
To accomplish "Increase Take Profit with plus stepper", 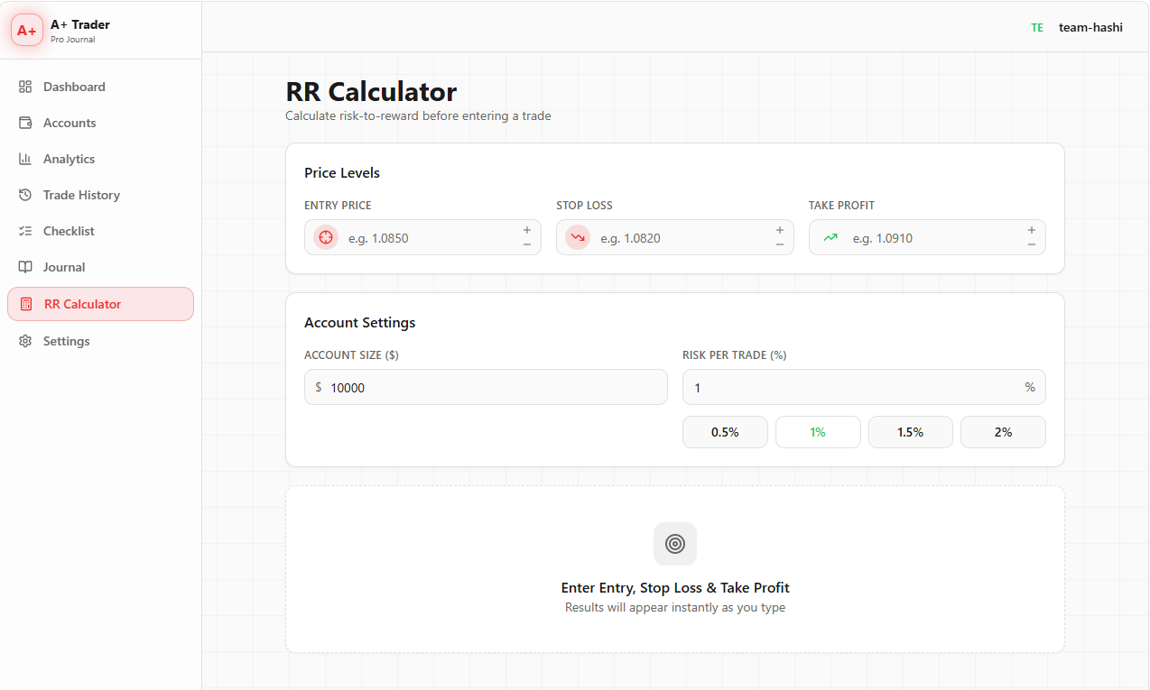I will (1032, 230).
